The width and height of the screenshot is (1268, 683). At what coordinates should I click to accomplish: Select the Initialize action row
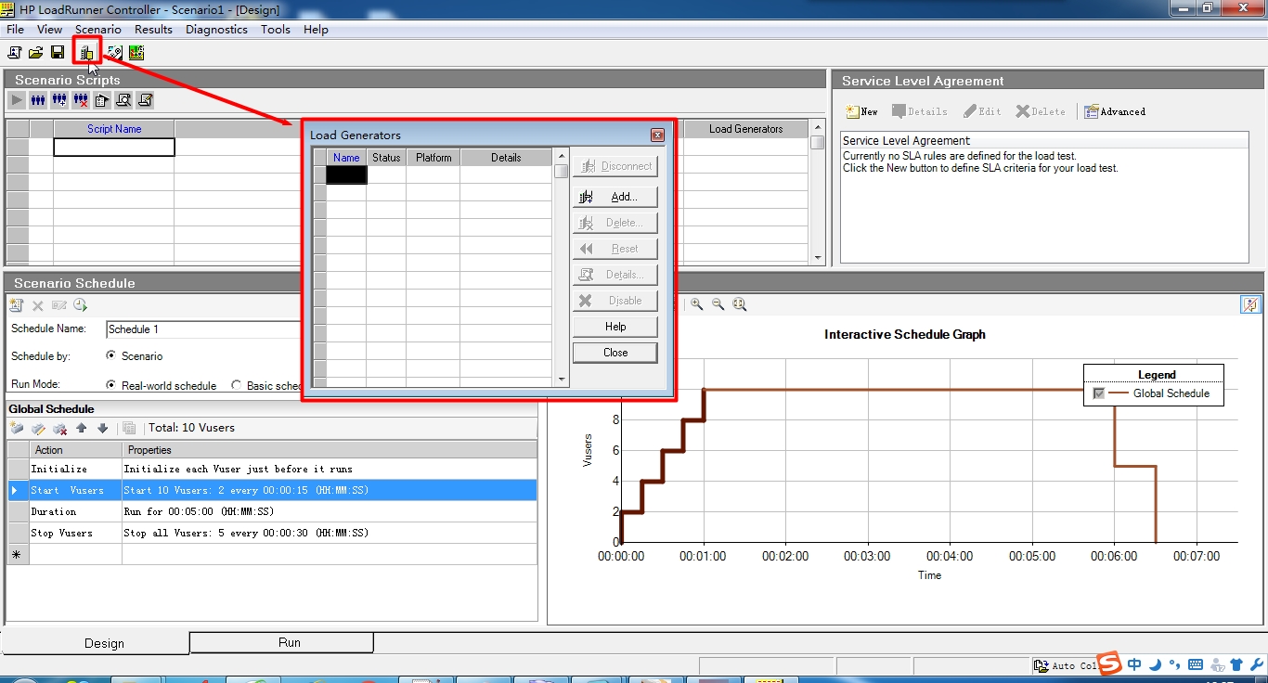click(272, 469)
